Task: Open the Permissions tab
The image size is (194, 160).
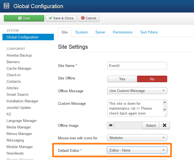Action: (122, 32)
